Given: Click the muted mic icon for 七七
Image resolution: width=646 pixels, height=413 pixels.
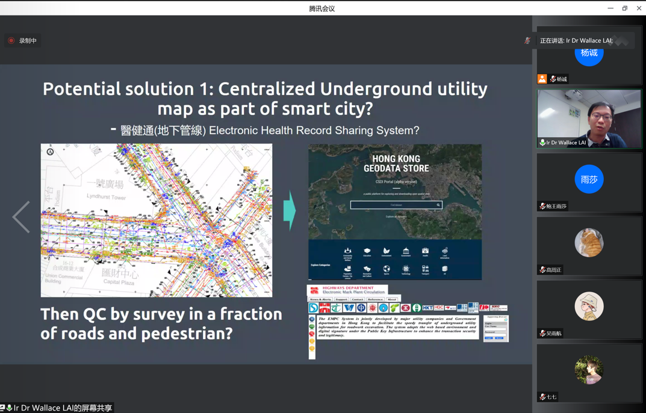Looking at the screenshot, I should click(542, 397).
